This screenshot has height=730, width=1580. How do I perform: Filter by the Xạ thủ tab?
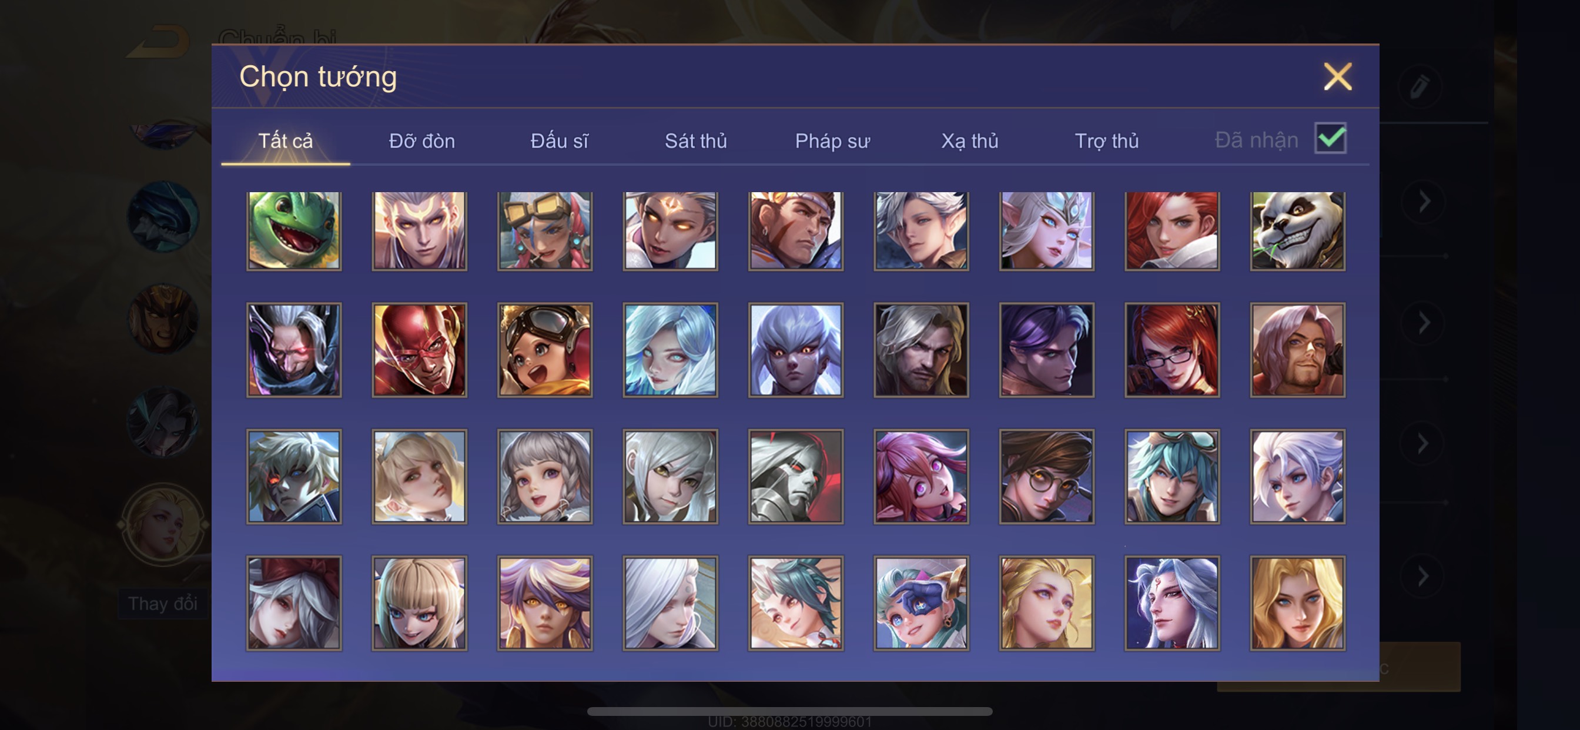tap(970, 141)
